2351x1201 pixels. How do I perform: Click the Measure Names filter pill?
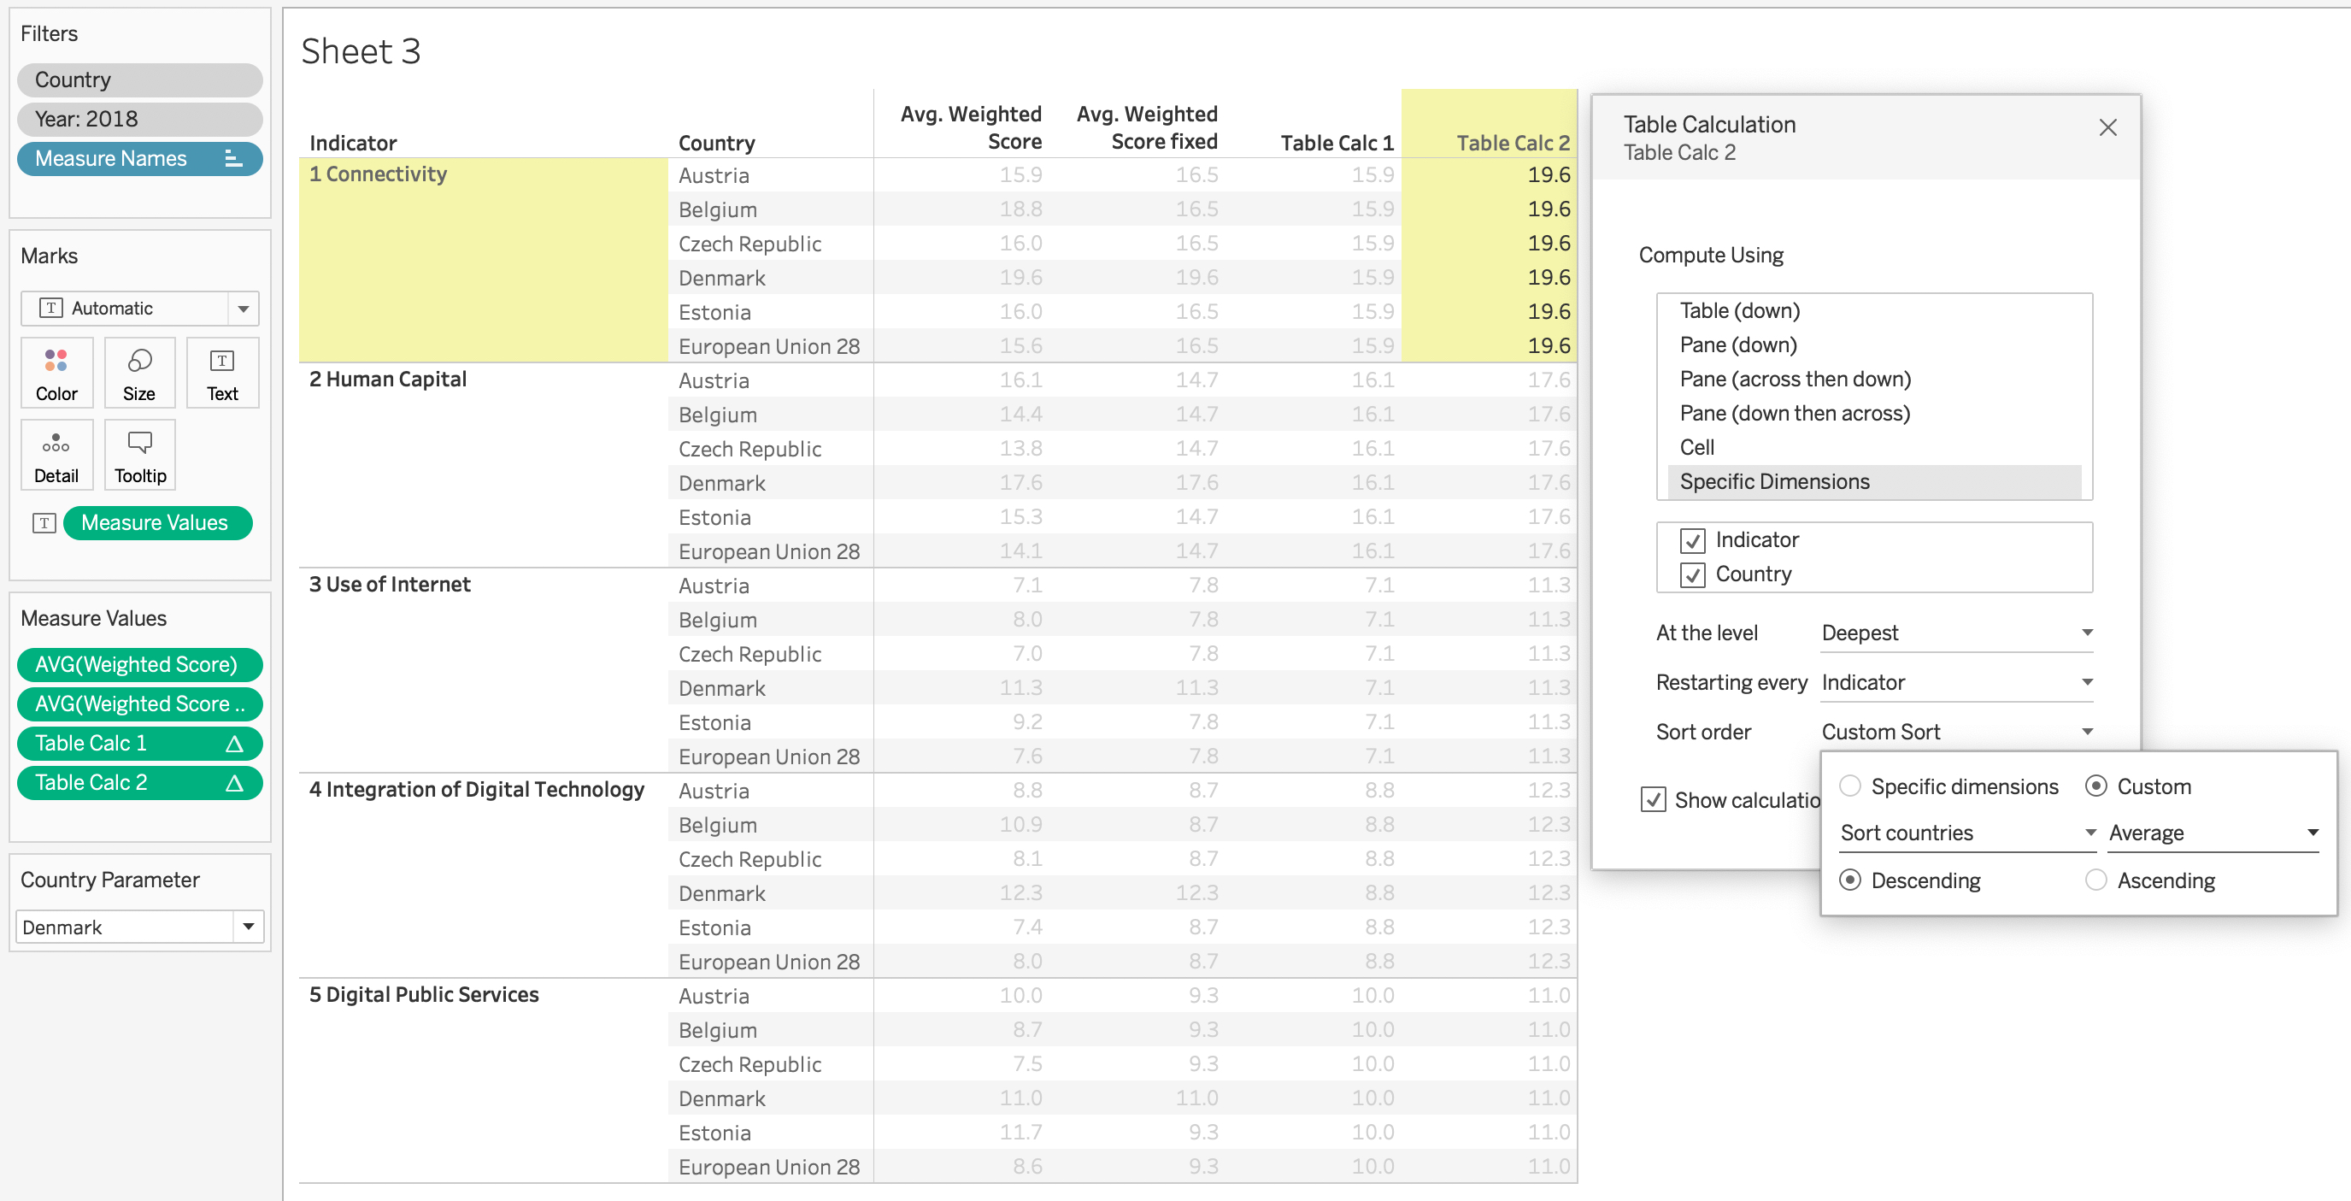[x=139, y=159]
